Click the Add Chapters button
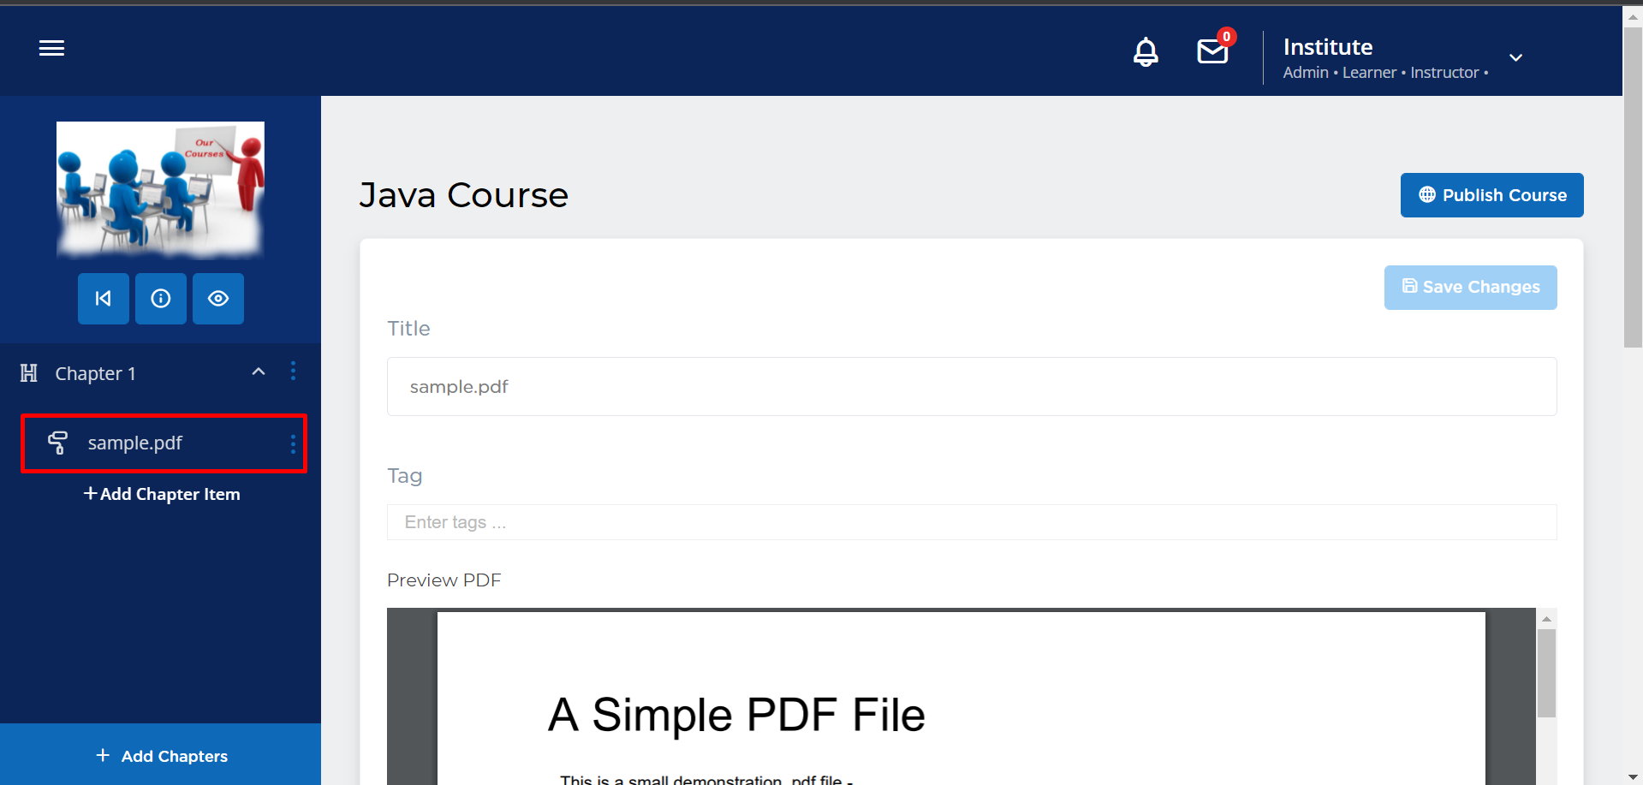The width and height of the screenshot is (1643, 785). pyautogui.click(x=161, y=756)
